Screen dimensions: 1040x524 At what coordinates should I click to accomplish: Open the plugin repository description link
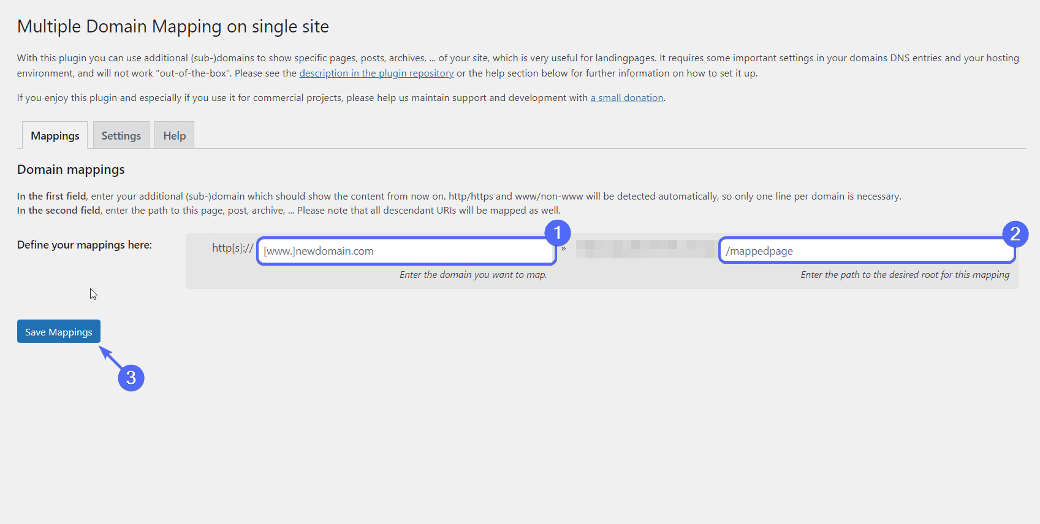click(x=376, y=73)
